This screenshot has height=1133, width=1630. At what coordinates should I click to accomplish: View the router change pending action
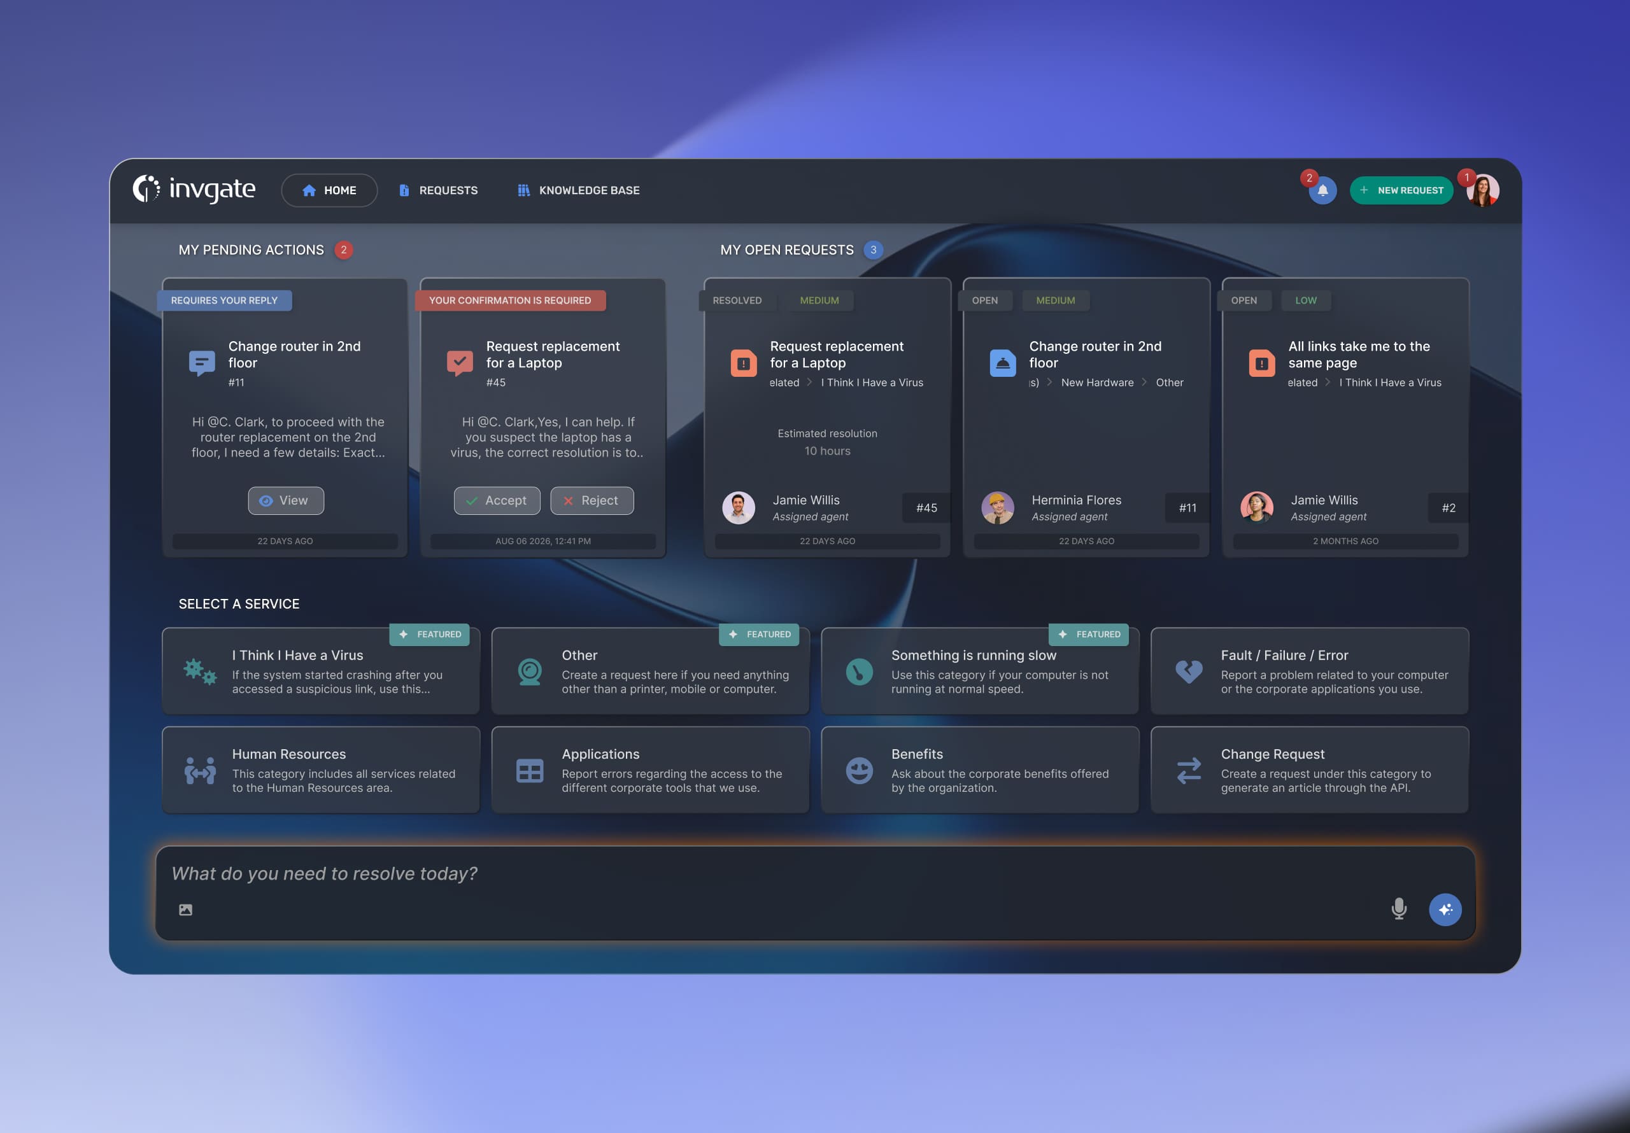click(x=286, y=500)
